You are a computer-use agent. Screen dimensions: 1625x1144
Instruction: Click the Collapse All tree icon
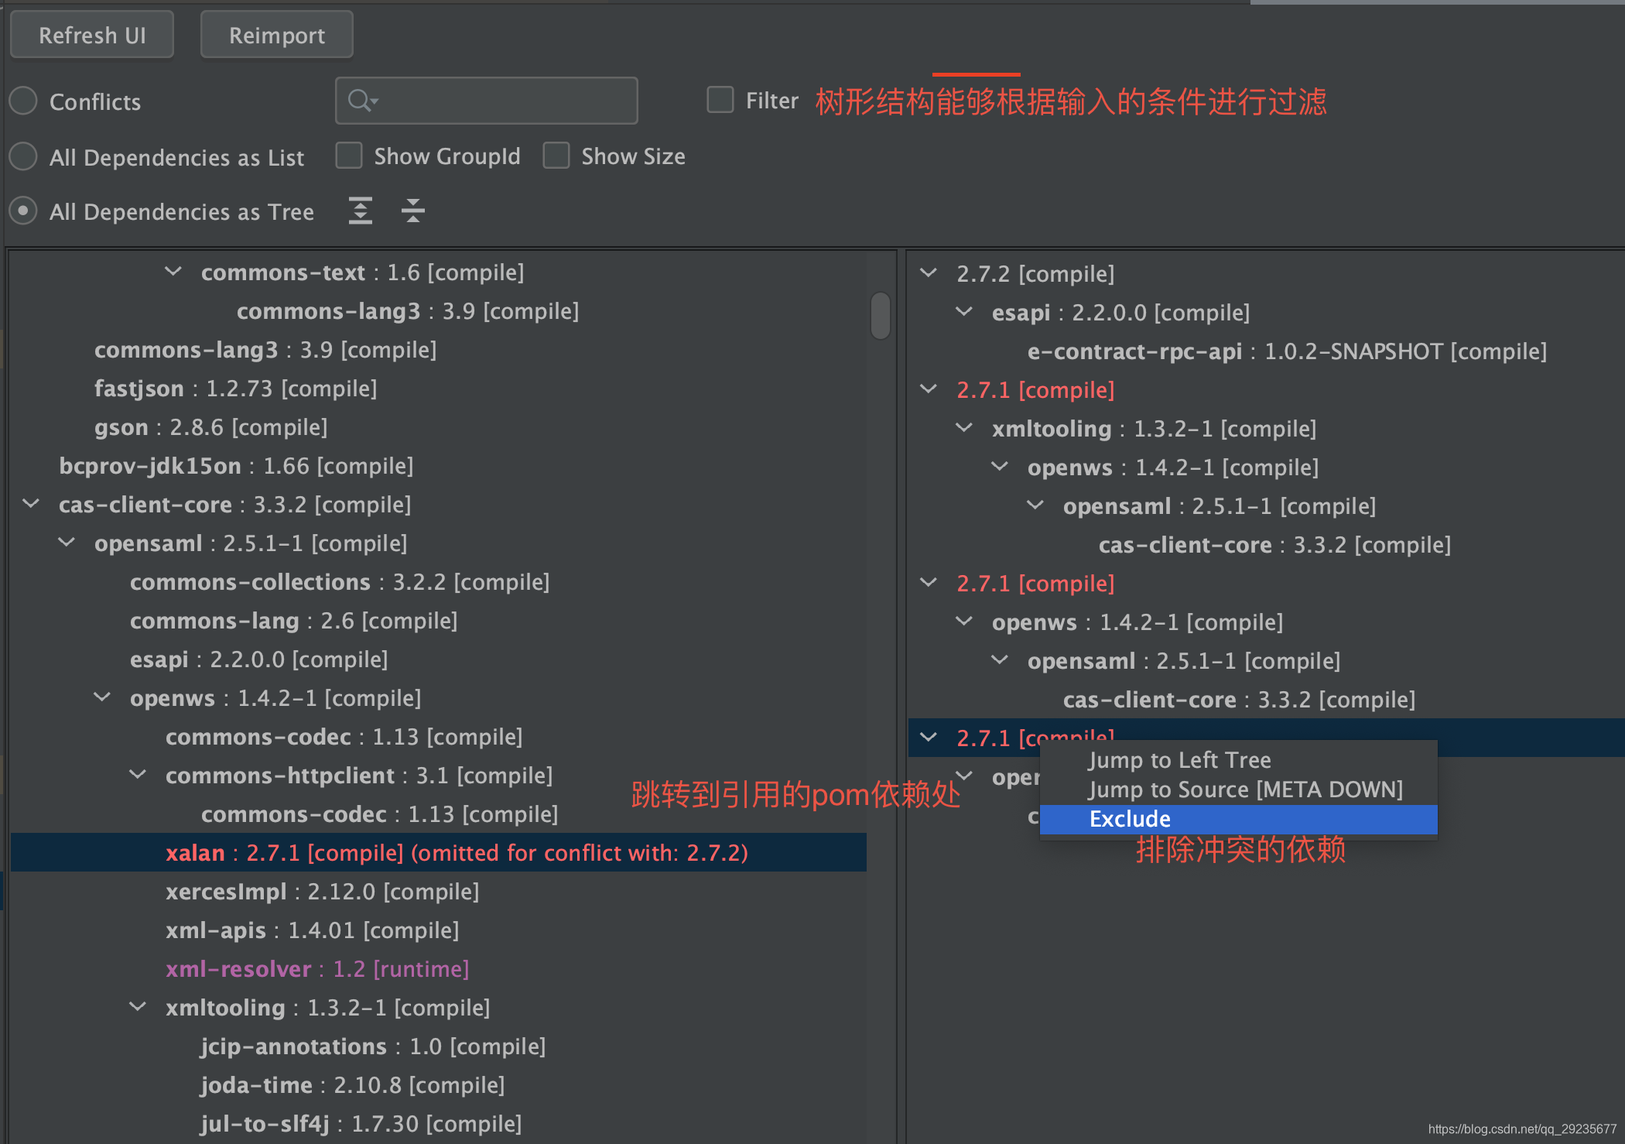point(413,211)
